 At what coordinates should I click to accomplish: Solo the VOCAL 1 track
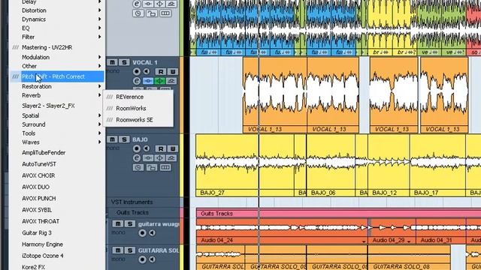(124, 62)
